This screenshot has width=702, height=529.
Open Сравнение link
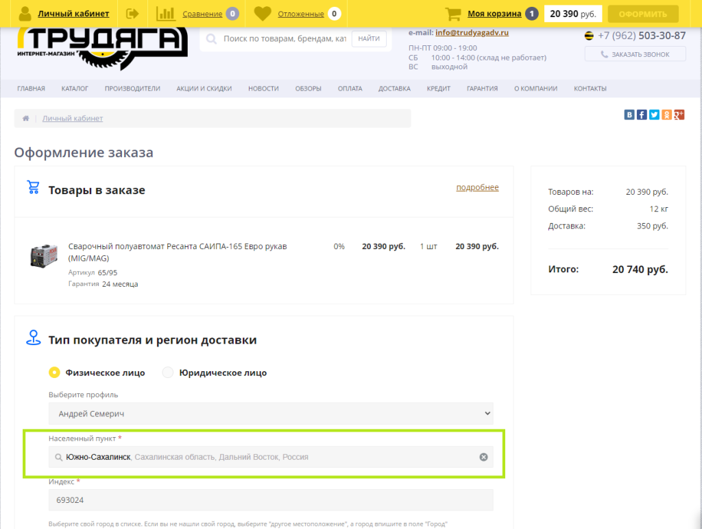click(202, 14)
